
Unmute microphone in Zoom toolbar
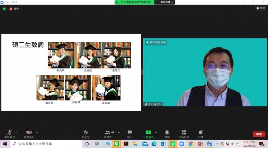coord(9,133)
